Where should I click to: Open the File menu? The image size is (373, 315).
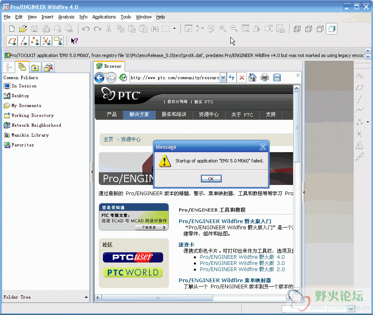7,17
